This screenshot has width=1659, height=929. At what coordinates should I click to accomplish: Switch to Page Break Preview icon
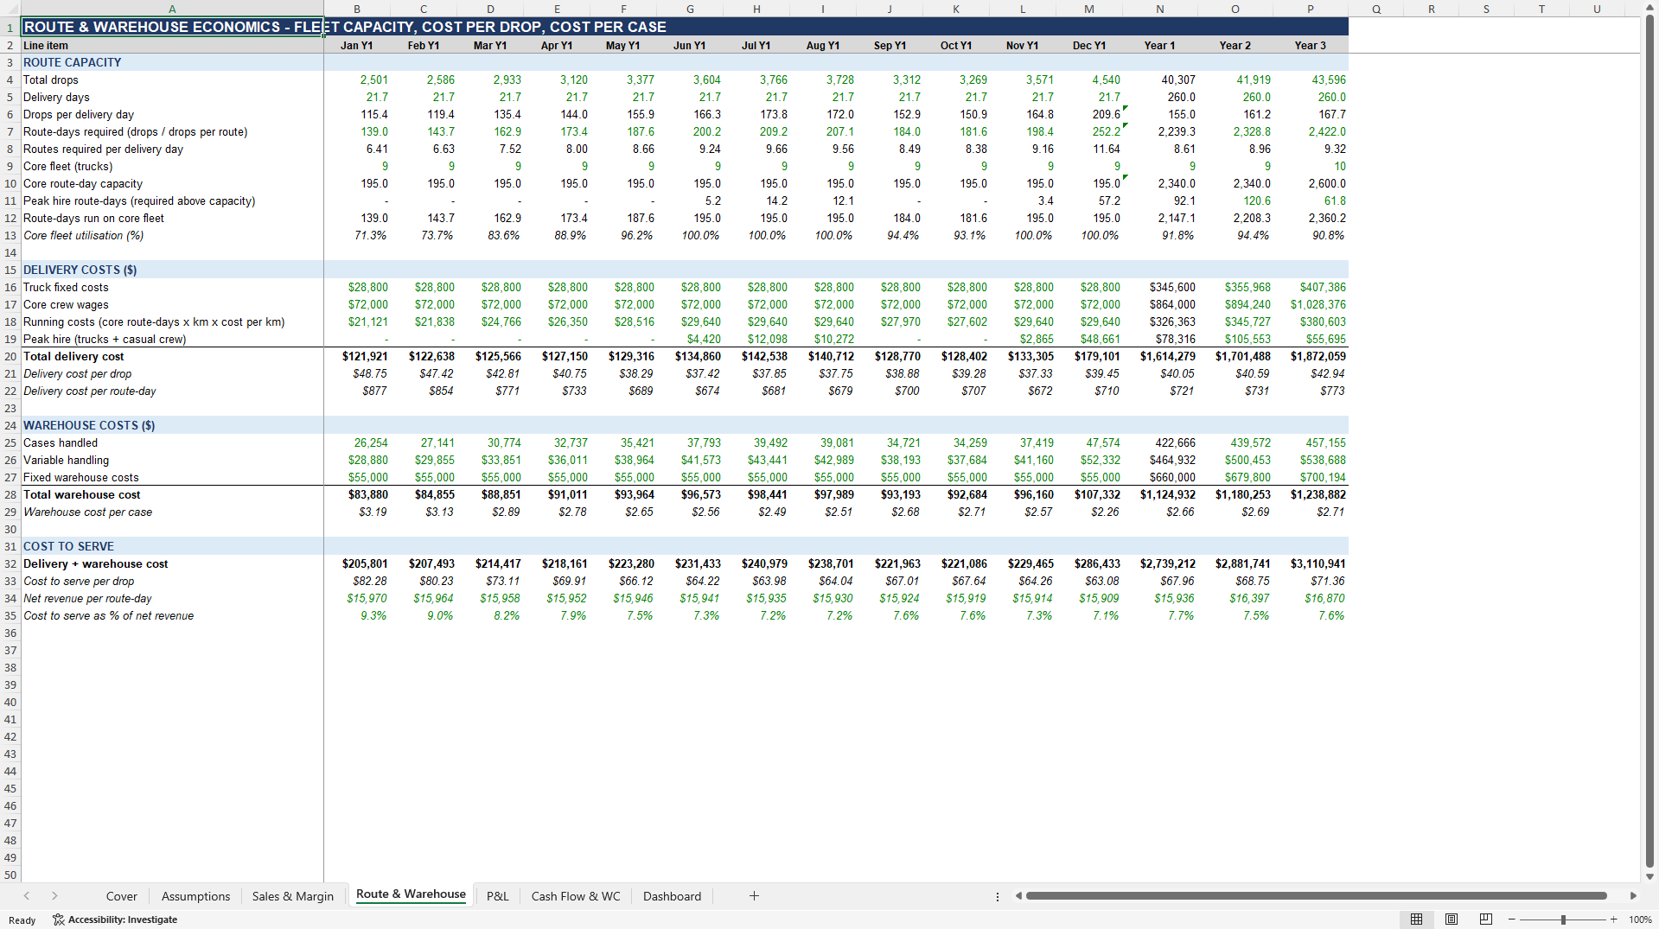[x=1486, y=919]
